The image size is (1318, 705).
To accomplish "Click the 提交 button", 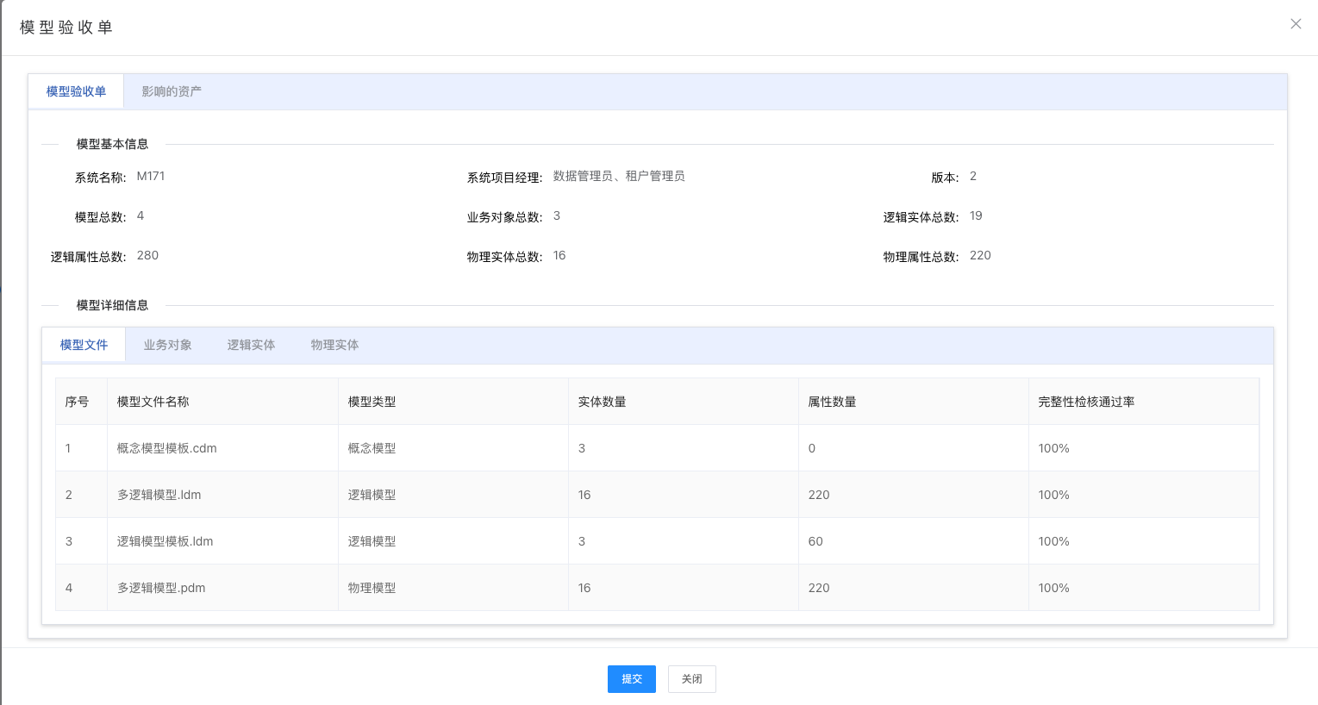I will tap(631, 679).
